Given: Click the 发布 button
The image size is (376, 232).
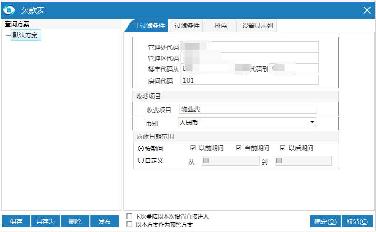Looking at the screenshot, I should click(x=104, y=221).
